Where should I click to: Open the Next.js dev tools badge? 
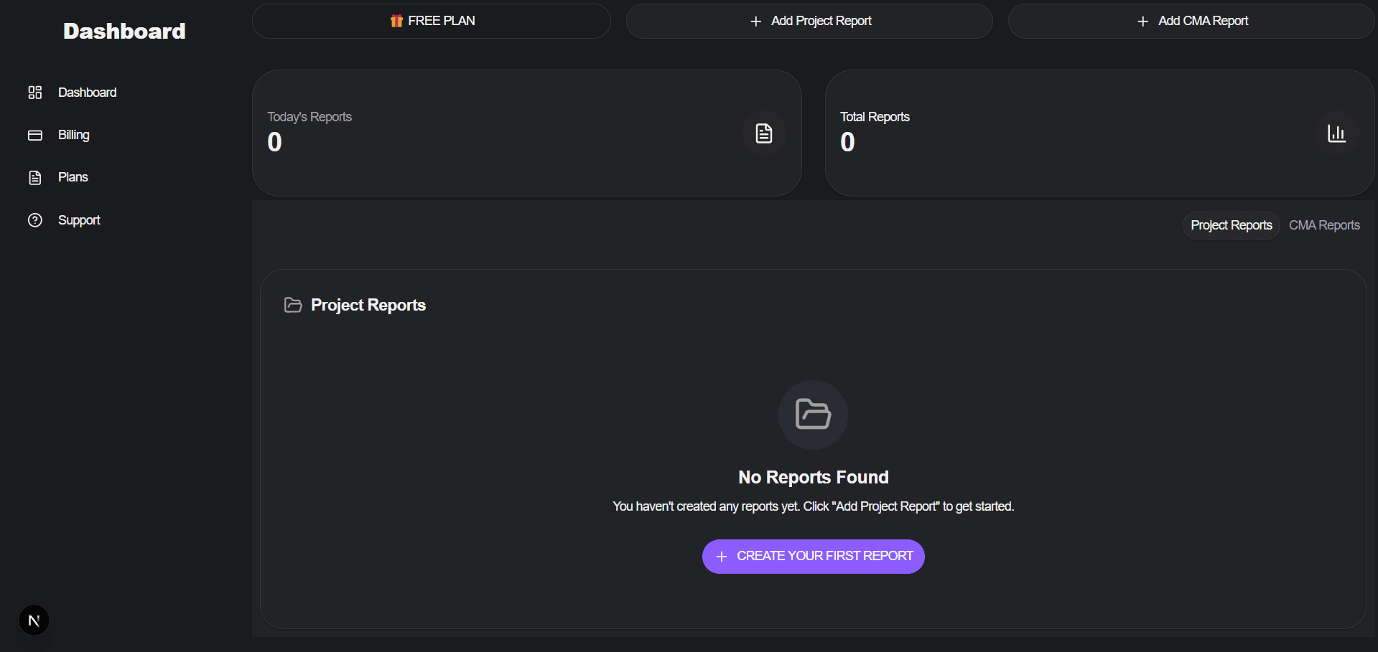click(x=34, y=620)
